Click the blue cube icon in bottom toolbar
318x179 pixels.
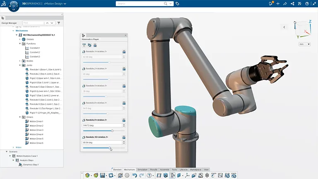pos(166,175)
